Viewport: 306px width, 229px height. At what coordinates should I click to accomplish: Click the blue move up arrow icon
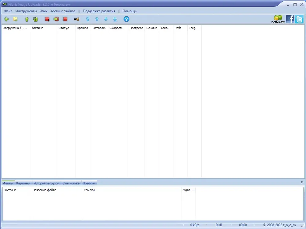pyautogui.click(x=97, y=19)
